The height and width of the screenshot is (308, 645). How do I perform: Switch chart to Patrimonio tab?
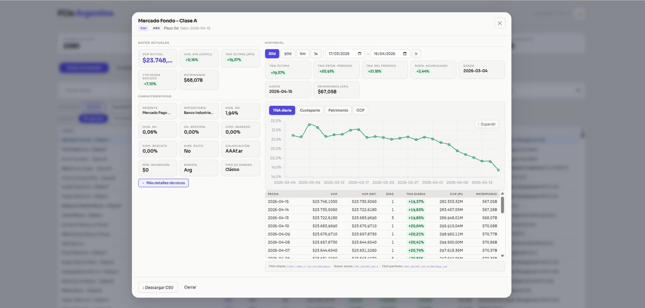338,110
